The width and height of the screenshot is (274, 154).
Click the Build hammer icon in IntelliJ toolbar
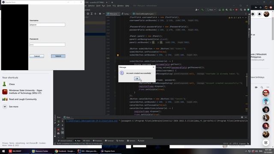pyautogui.click(x=203, y=10)
